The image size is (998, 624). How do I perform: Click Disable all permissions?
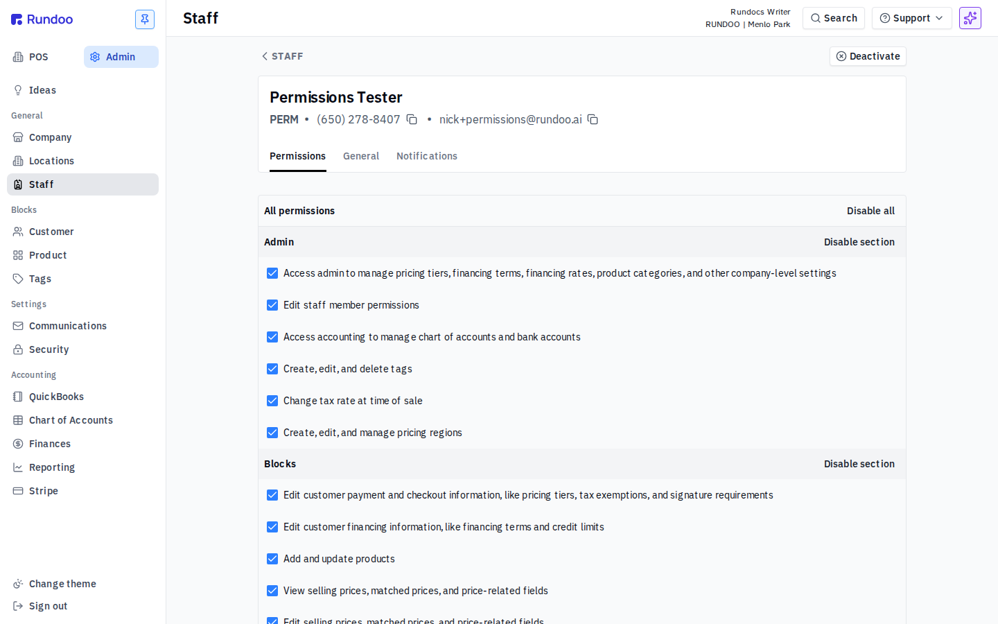(870, 211)
